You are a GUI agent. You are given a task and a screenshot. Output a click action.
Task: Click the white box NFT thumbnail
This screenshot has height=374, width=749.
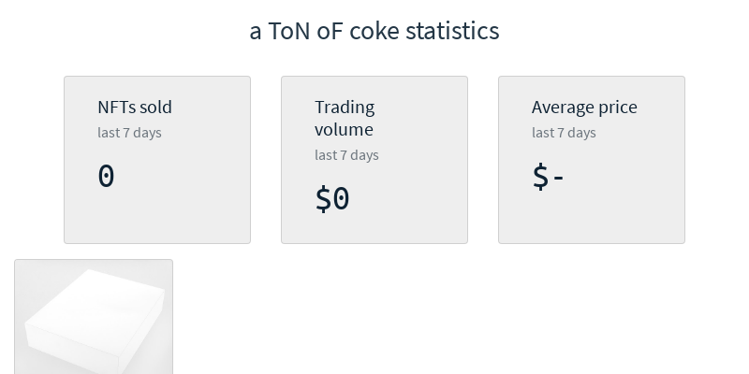pos(94,318)
